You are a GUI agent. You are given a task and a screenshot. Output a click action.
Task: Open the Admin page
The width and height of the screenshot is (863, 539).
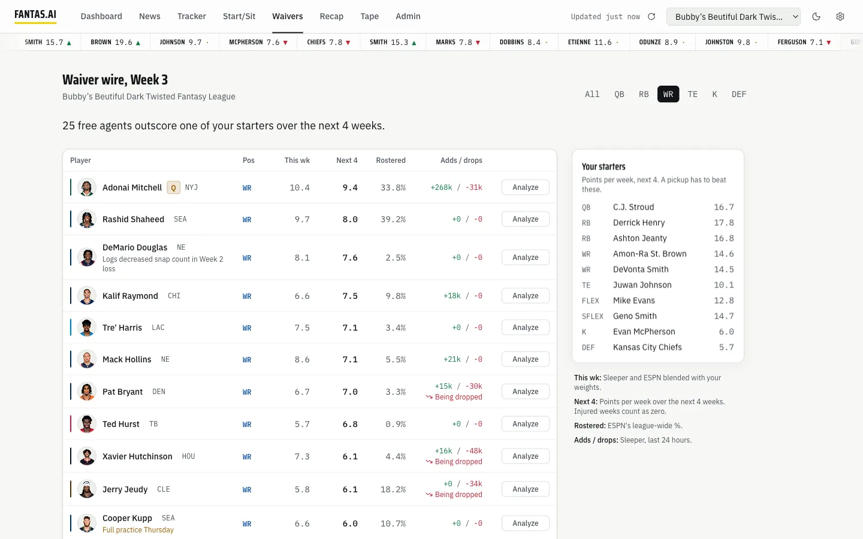point(408,16)
